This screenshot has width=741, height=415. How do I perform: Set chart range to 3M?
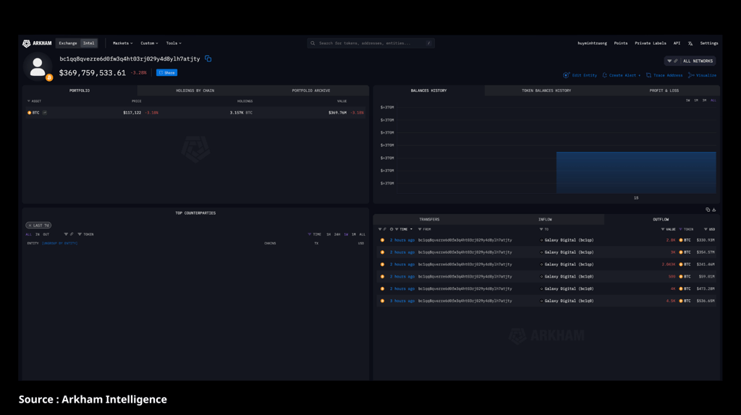704,100
